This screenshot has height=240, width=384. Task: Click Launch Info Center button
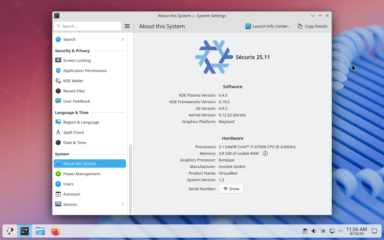point(268,26)
